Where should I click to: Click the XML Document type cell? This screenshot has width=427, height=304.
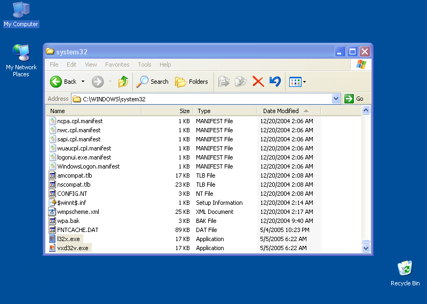(215, 212)
